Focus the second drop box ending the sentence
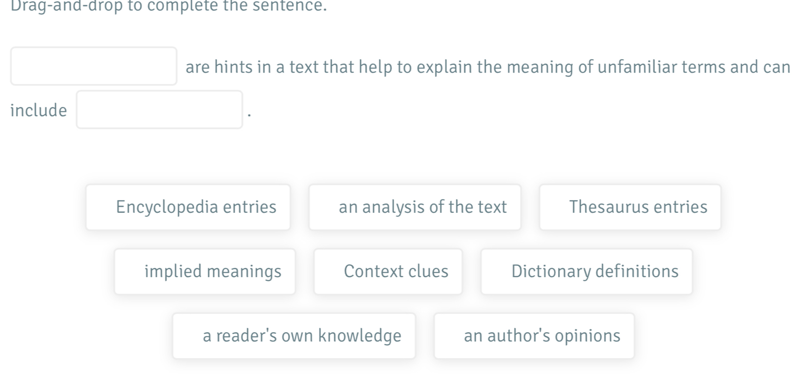Image resolution: width=797 pixels, height=376 pixels. [159, 109]
